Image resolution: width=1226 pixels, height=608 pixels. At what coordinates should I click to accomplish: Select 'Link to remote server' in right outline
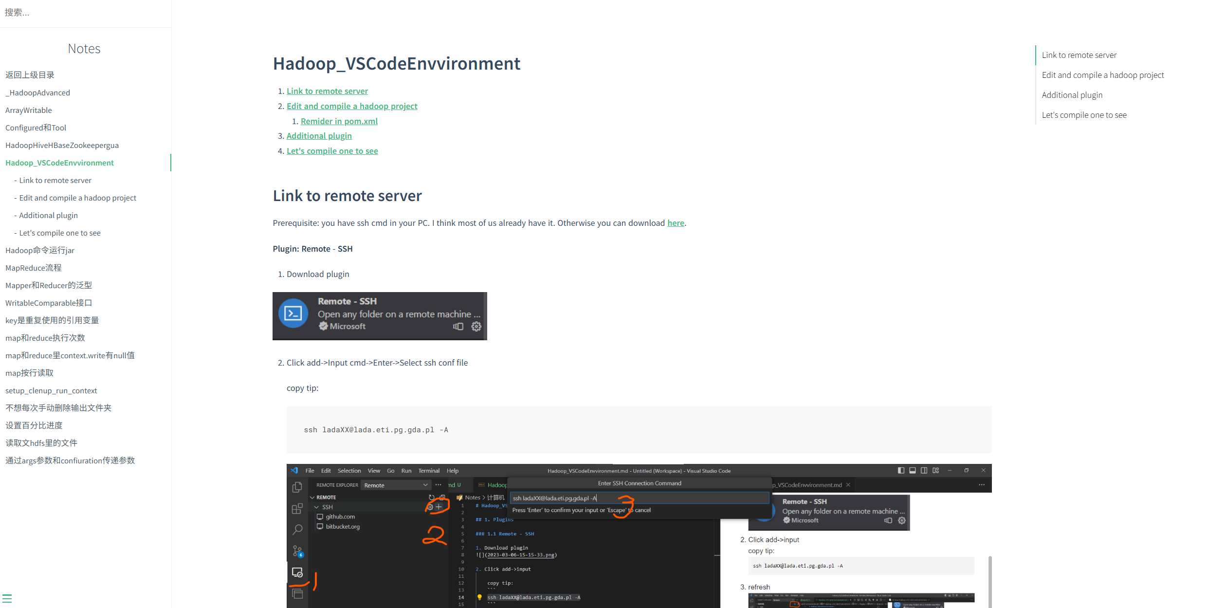(1079, 55)
